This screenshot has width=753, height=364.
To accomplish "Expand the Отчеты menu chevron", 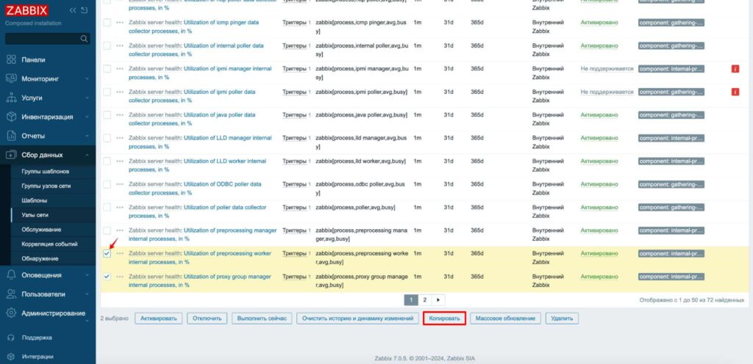I will 87,136.
